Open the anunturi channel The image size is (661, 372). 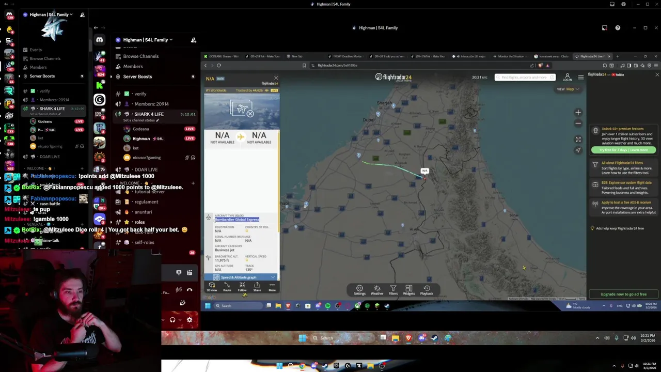143,212
